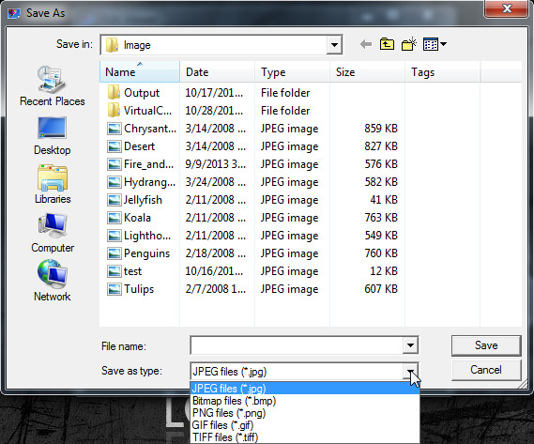Click into the File name field

click(297, 345)
